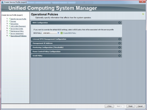Viewport: 147px width, 110px height.
Task: Click the green checkmark beside Identify Service Profile
Action: [x=9, y=19]
